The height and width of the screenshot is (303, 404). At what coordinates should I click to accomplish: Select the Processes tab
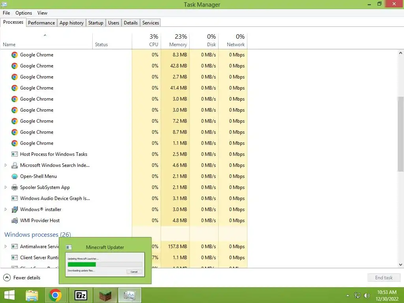pos(13,22)
